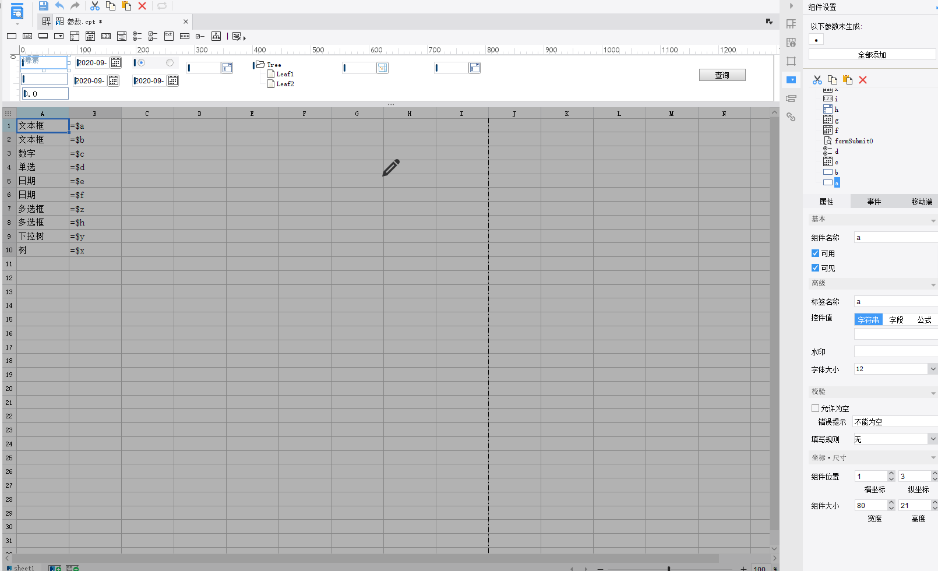
Task: Switch to the 属性 tab
Action: tap(826, 202)
